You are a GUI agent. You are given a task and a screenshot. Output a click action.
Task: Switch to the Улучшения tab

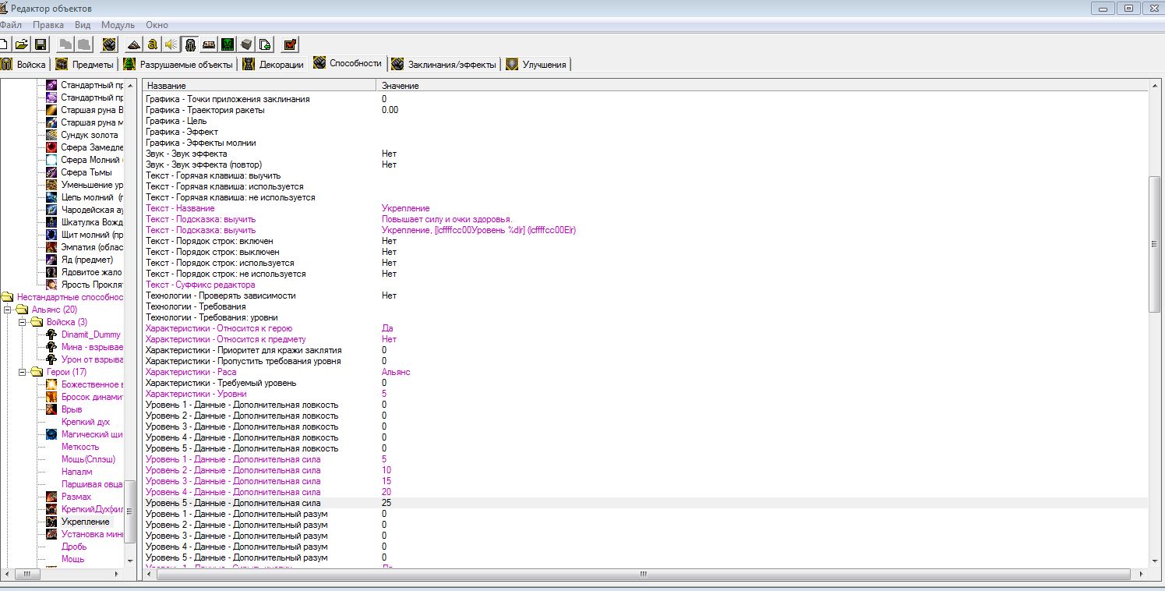pos(543,65)
